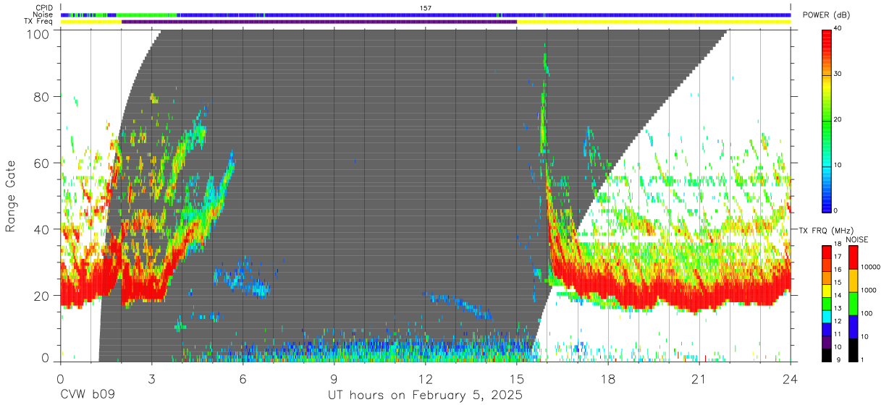Click the 0 label on power scale
The image size is (889, 410).
pyautogui.click(x=836, y=210)
